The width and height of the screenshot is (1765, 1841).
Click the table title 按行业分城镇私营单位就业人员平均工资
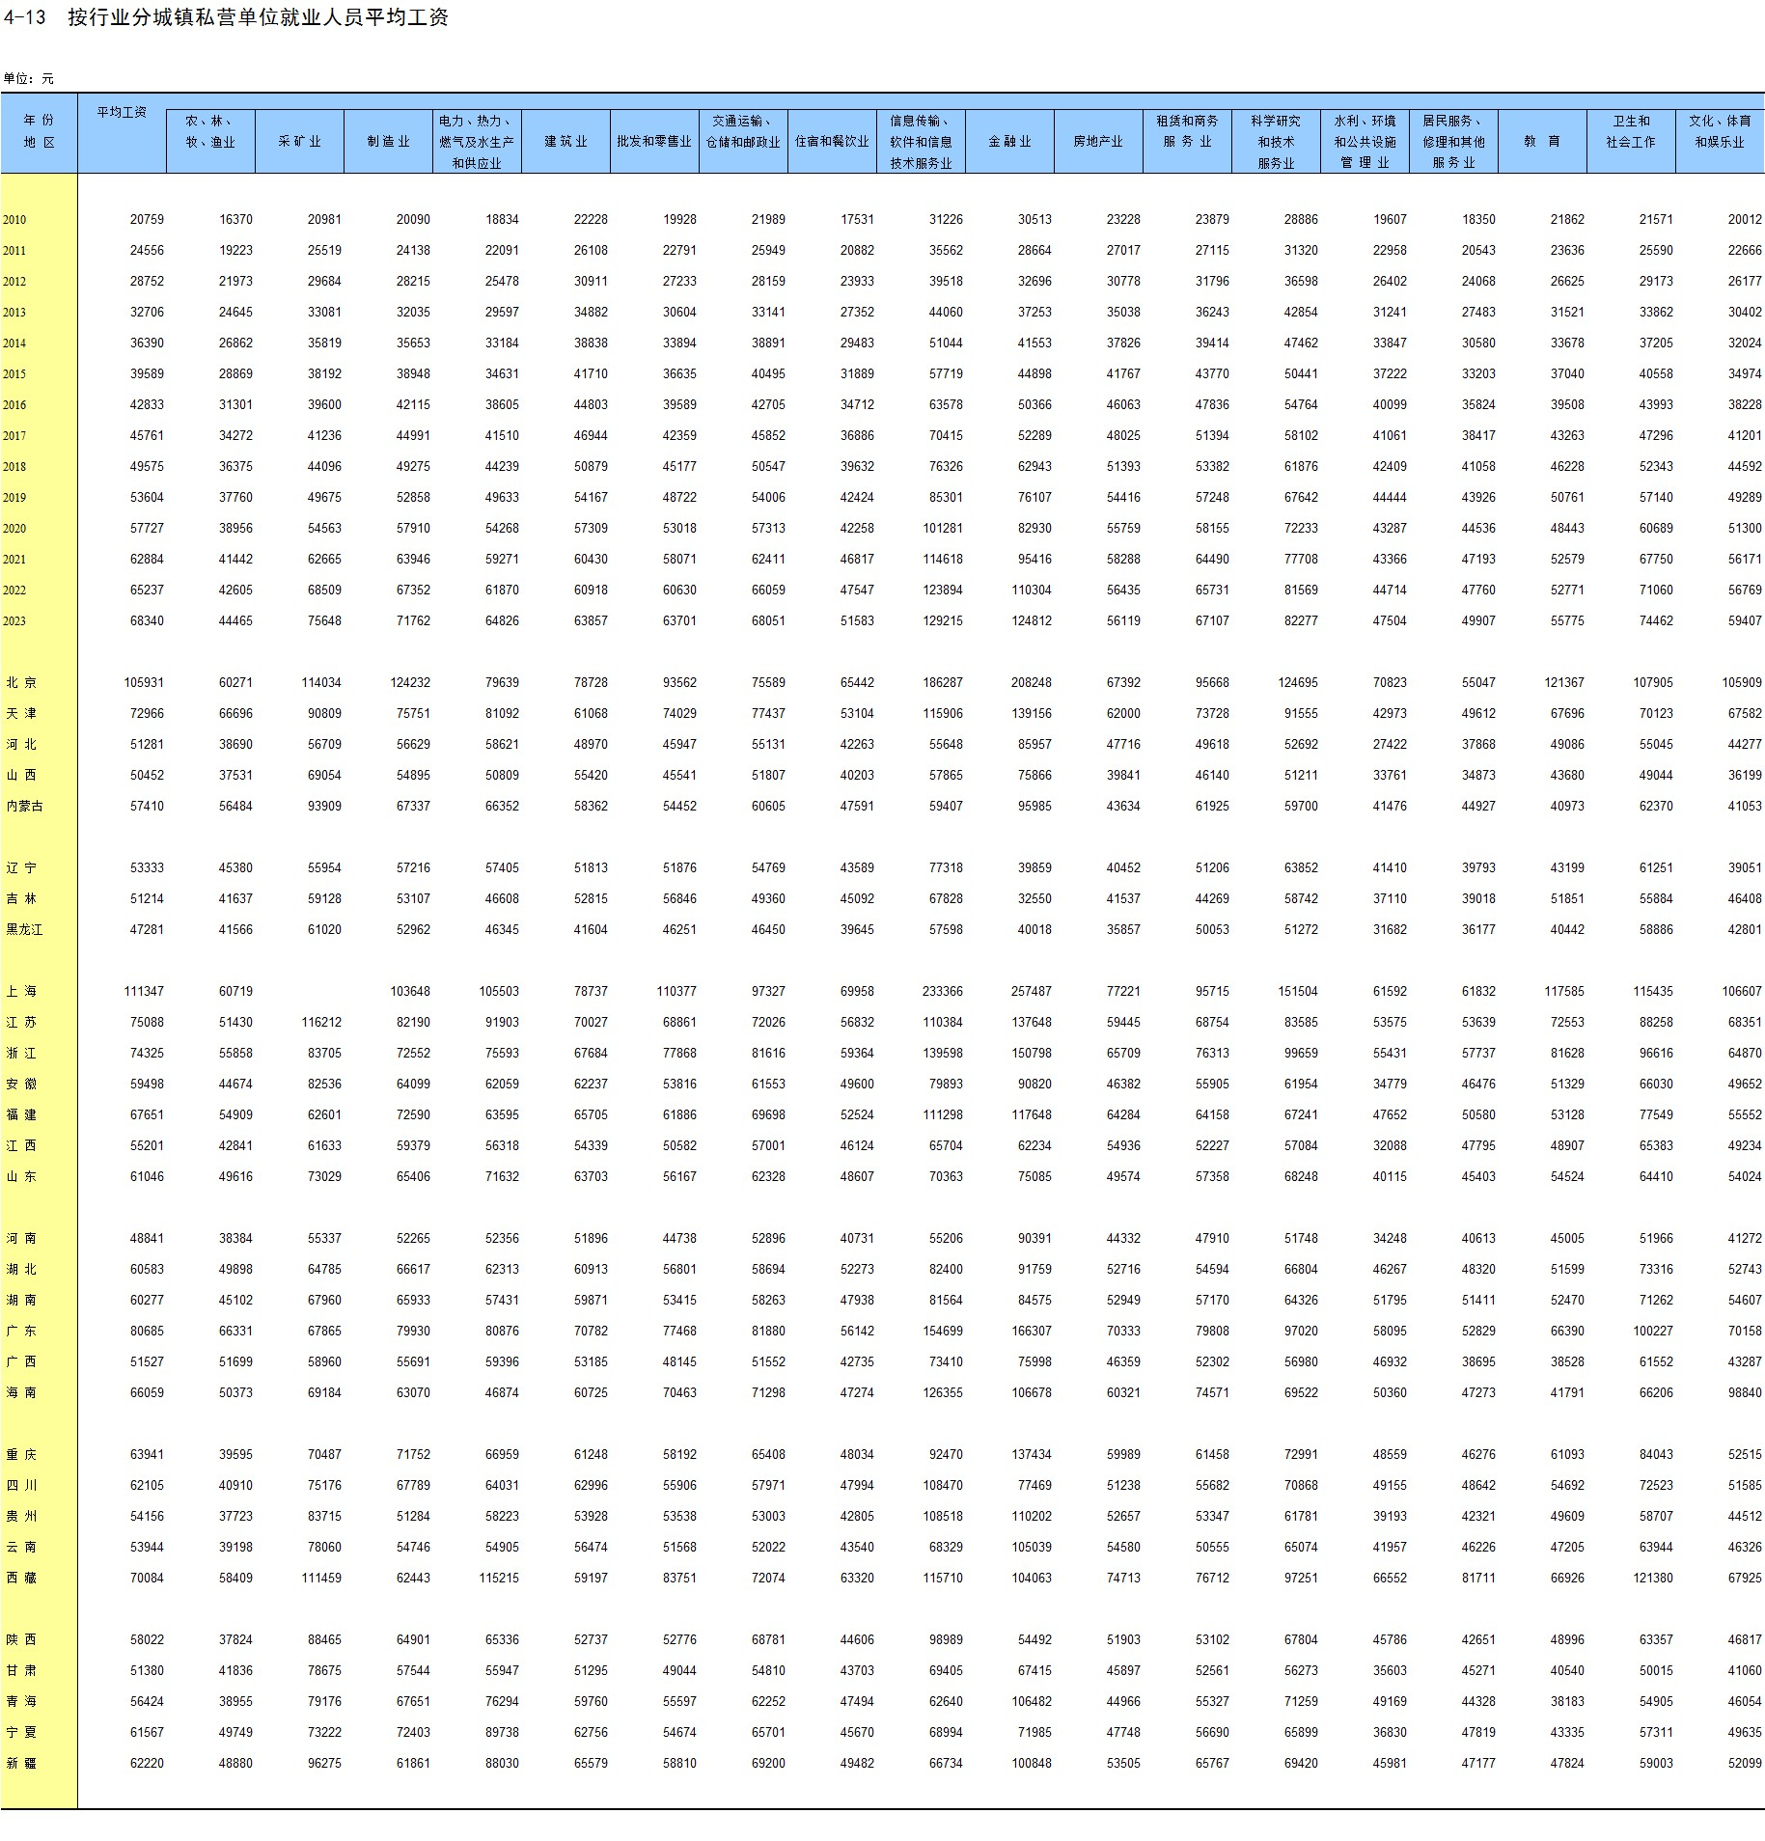(258, 17)
